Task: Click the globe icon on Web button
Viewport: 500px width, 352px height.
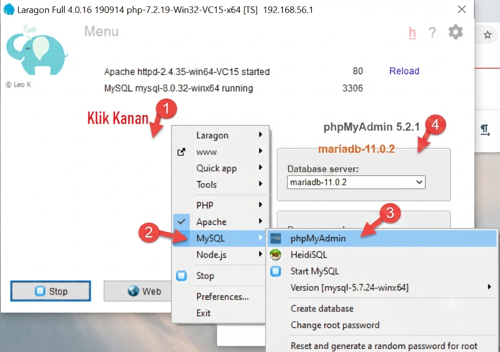Action: [x=133, y=291]
